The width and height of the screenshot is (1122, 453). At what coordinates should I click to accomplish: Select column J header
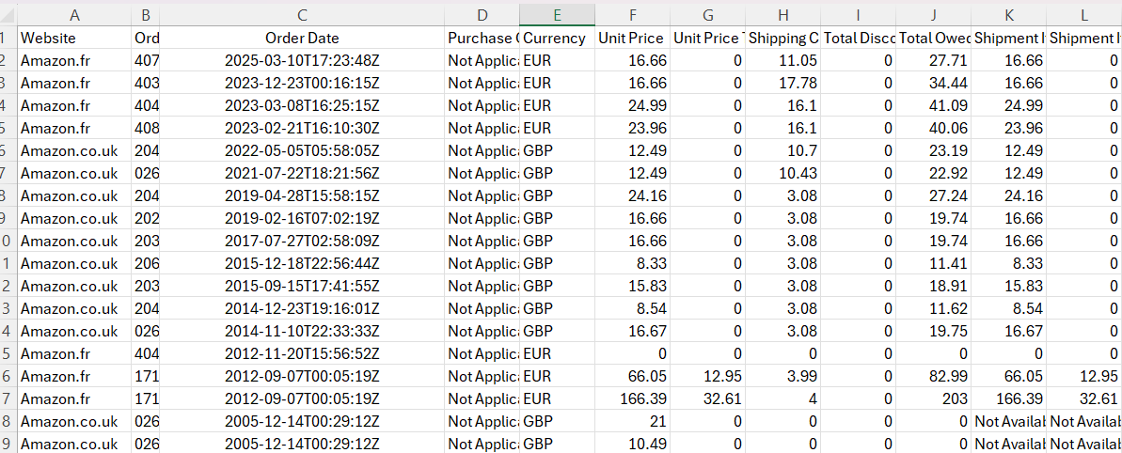pyautogui.click(x=933, y=14)
